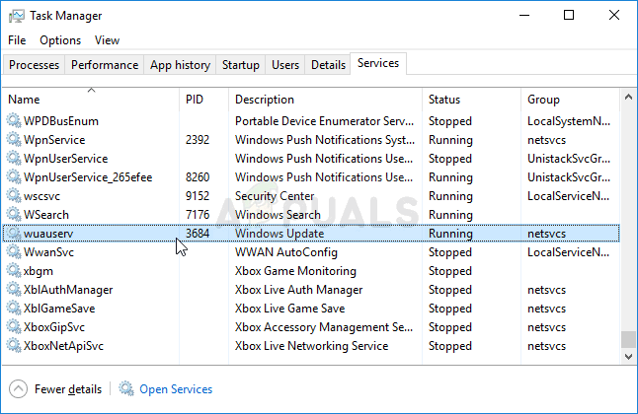The width and height of the screenshot is (638, 414).
Task: Click the Fewer details button text
Action: coord(67,389)
